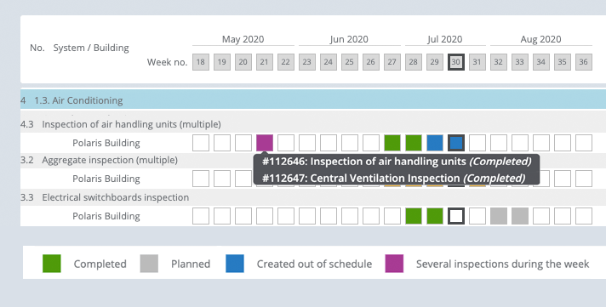Select week number 36 header box
606x307 pixels.
tap(584, 62)
